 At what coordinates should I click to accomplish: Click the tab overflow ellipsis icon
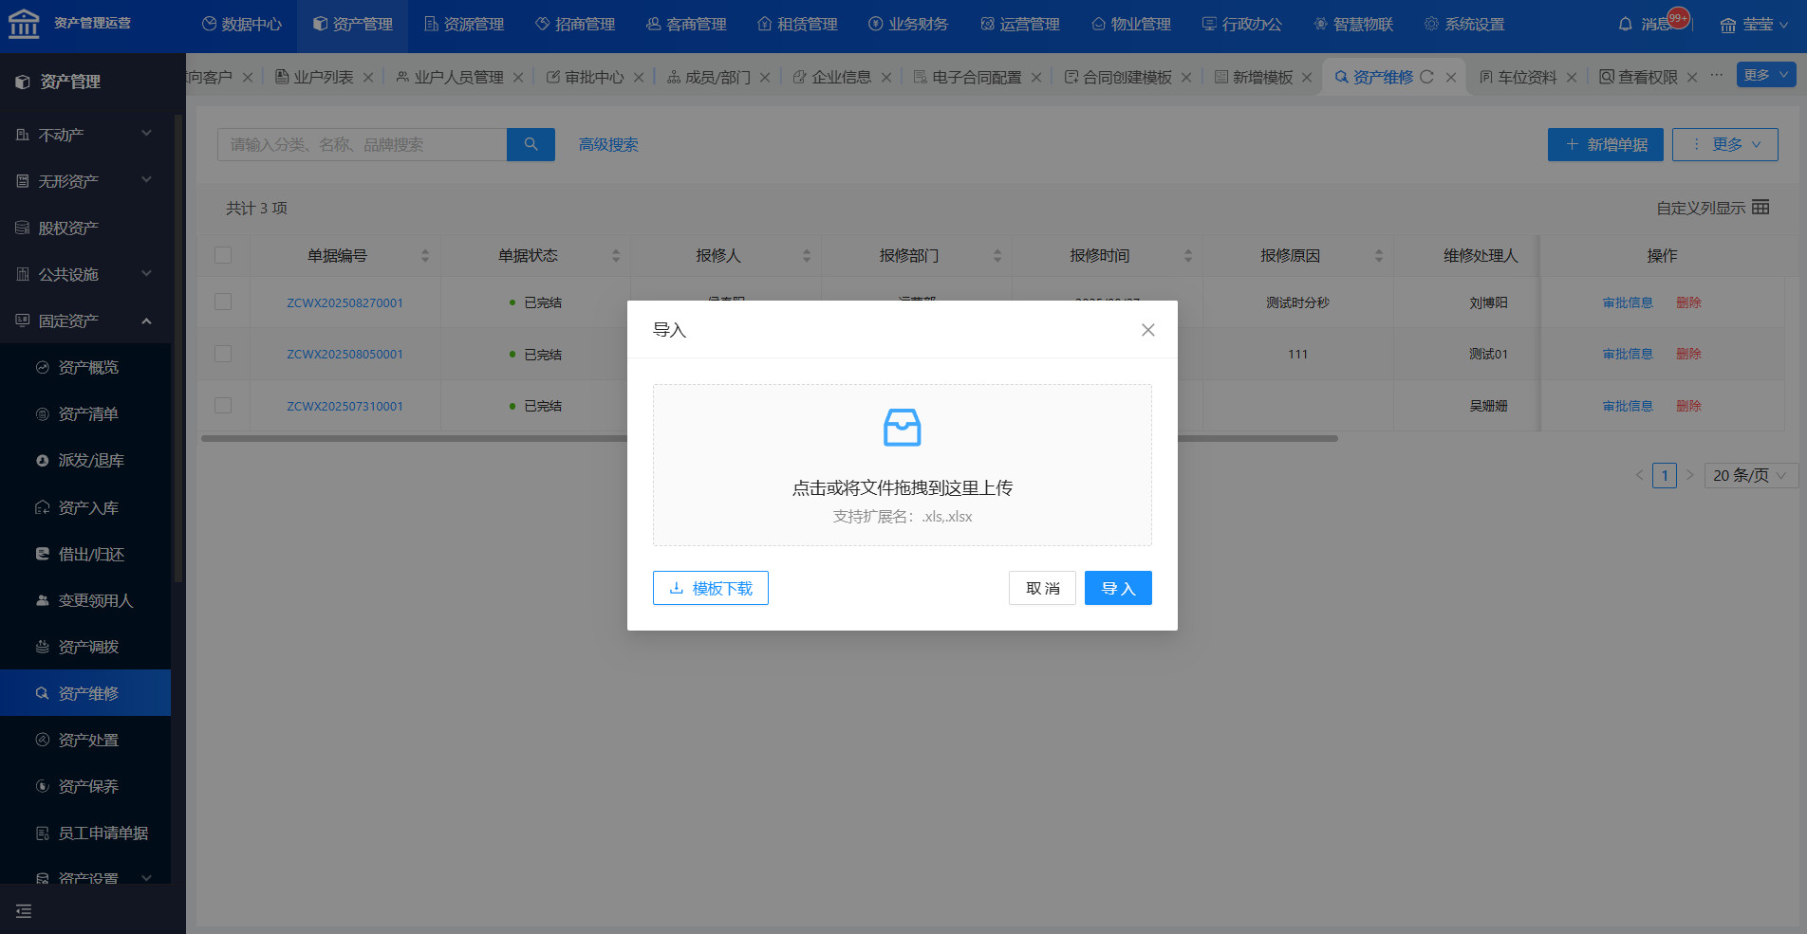[1716, 75]
